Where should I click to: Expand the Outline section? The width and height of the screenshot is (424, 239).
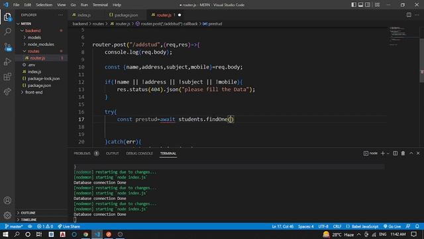41,212
